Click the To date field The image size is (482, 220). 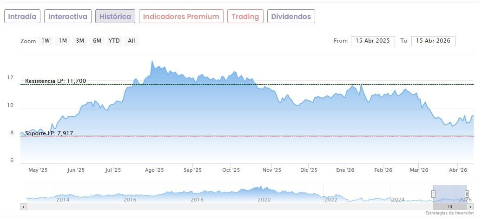[433, 41]
